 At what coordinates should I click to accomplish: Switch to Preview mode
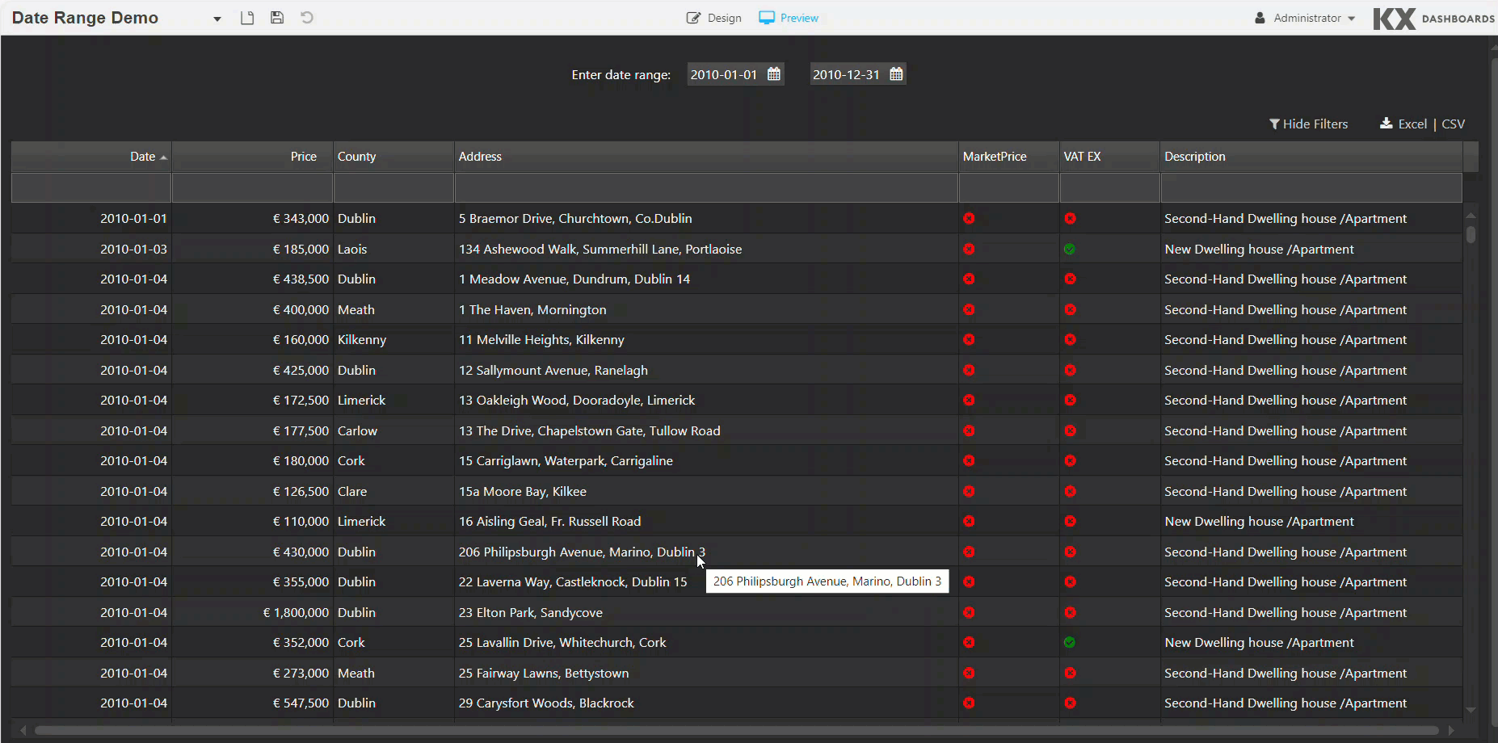pos(789,18)
